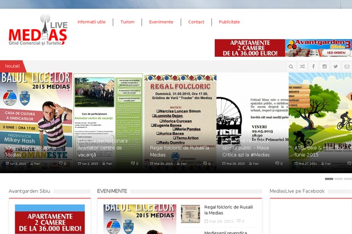Image resolution: width=352 pixels, height=234 pixels.
Task: Click the Medias Live logo
Action: [x=38, y=30]
